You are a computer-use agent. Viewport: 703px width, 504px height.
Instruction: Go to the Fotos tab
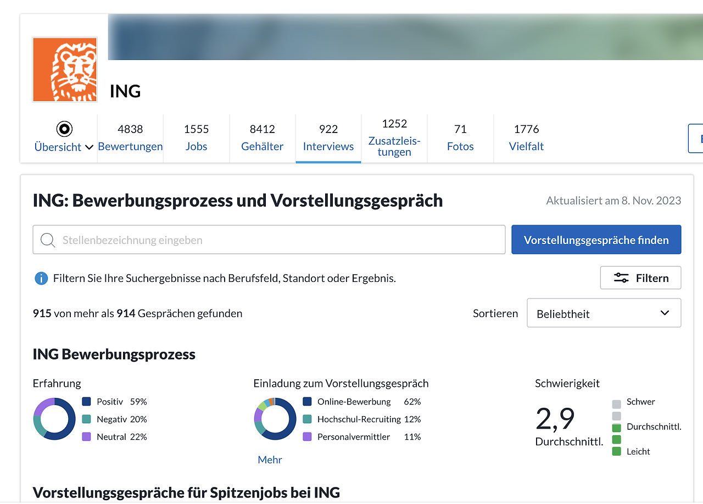pos(460,138)
